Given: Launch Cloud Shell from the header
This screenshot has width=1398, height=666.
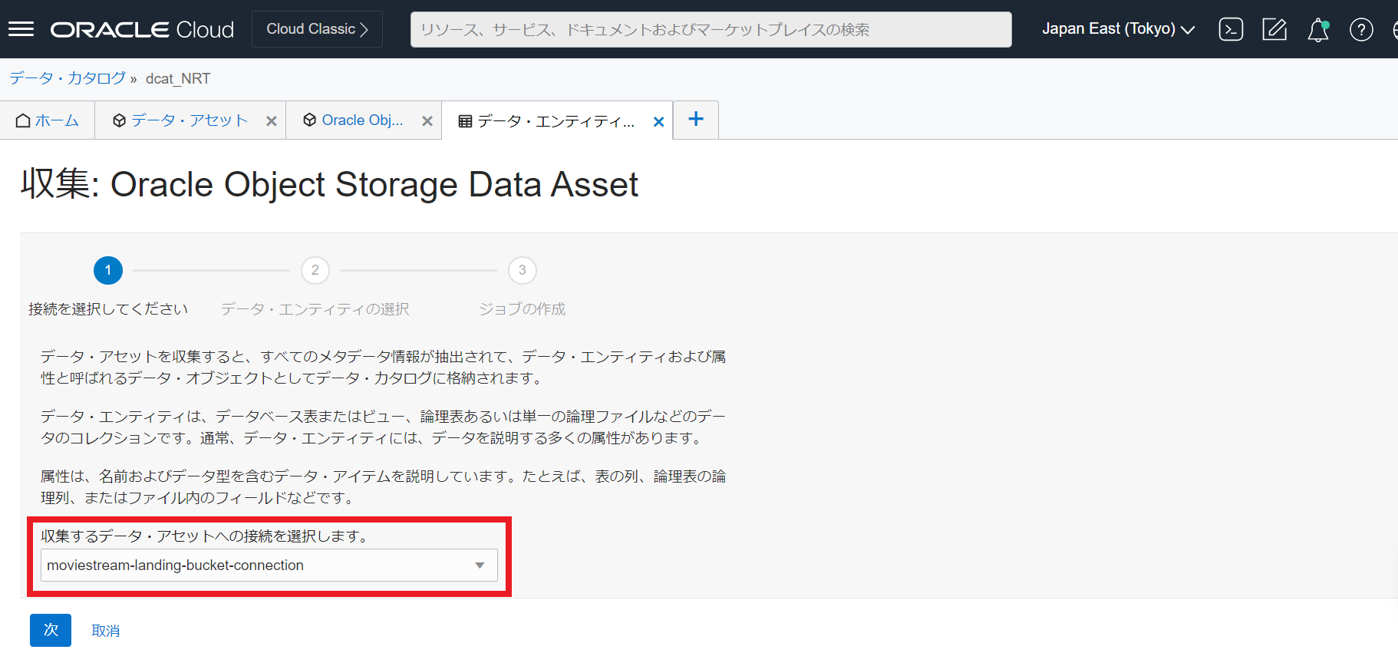Looking at the screenshot, I should (1231, 30).
